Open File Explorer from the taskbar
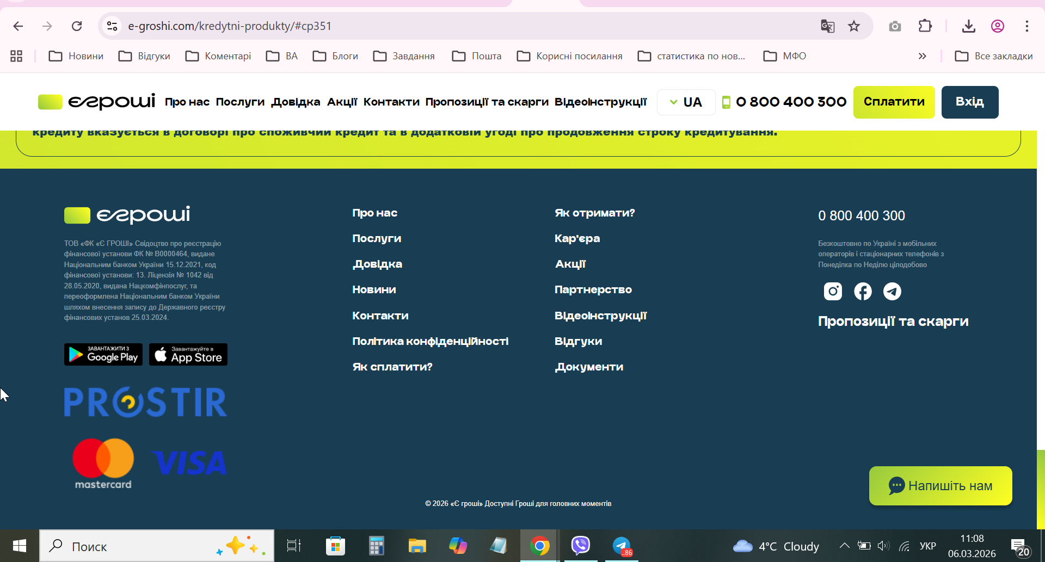 (x=417, y=546)
